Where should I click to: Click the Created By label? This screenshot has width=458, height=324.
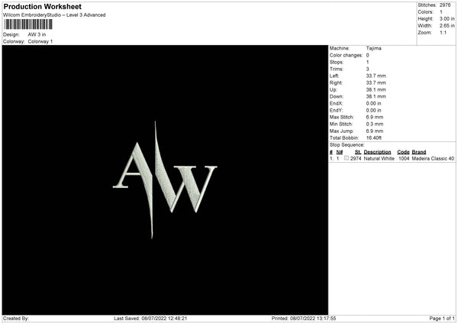pos(16,319)
